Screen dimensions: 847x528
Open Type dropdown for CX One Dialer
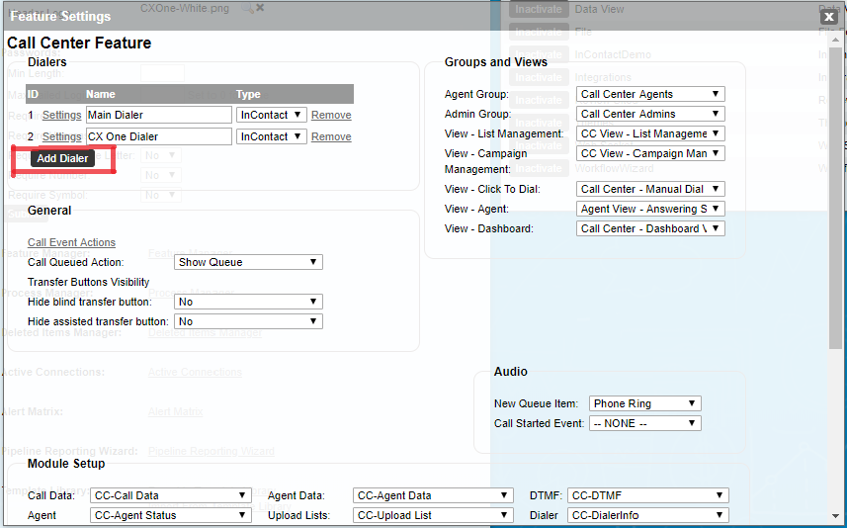(272, 136)
